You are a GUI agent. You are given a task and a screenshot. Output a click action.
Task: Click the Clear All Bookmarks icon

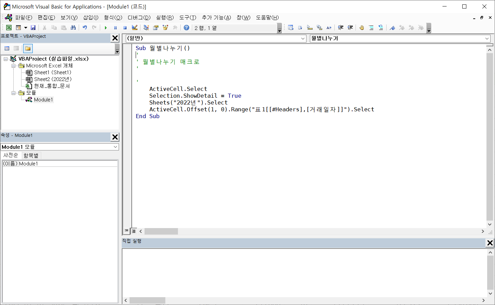(x=421, y=28)
